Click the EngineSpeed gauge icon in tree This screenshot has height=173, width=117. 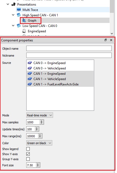coord(24,31)
